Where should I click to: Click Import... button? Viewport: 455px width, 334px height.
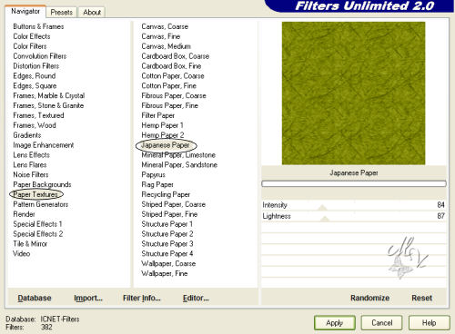click(88, 298)
